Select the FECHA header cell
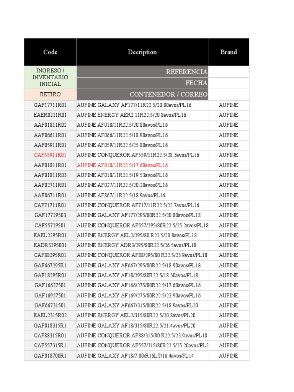The height and width of the screenshot is (392, 294). point(142,83)
